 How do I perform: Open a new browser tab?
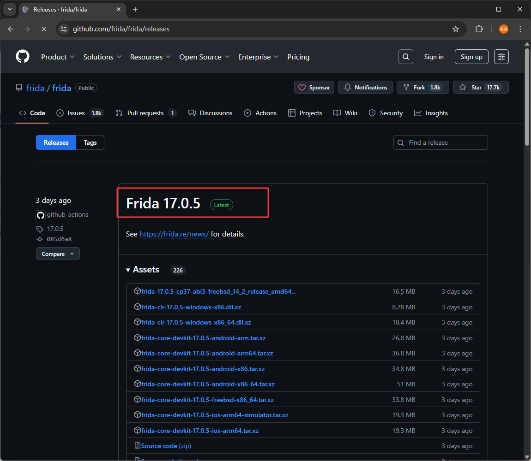[x=135, y=10]
